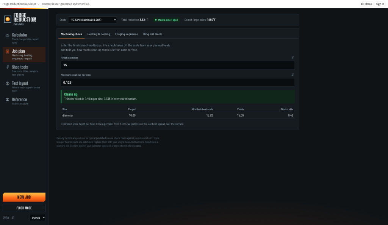The height and width of the screenshot is (225, 388).
Task: Open Reference via its book icon
Action: (x=8, y=100)
